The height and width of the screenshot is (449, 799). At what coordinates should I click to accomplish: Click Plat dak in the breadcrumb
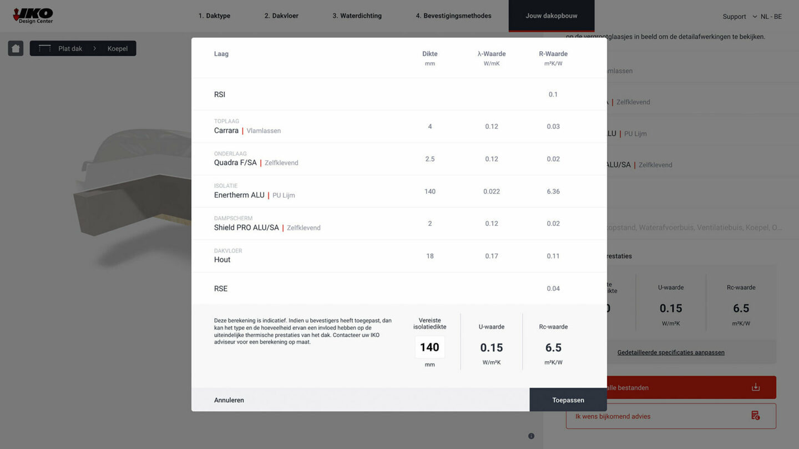click(x=70, y=48)
